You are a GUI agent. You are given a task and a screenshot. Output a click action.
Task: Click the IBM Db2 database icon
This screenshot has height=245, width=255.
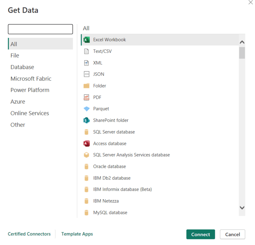pos(87,178)
